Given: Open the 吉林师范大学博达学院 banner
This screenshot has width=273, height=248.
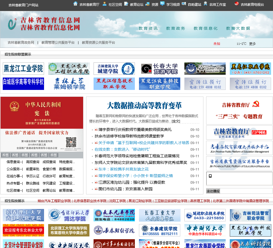Looking at the screenshot, I should 69,215.
